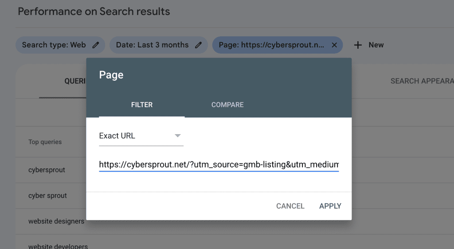
Task: Select the 'cyber sprout' query row
Action: tap(47, 195)
